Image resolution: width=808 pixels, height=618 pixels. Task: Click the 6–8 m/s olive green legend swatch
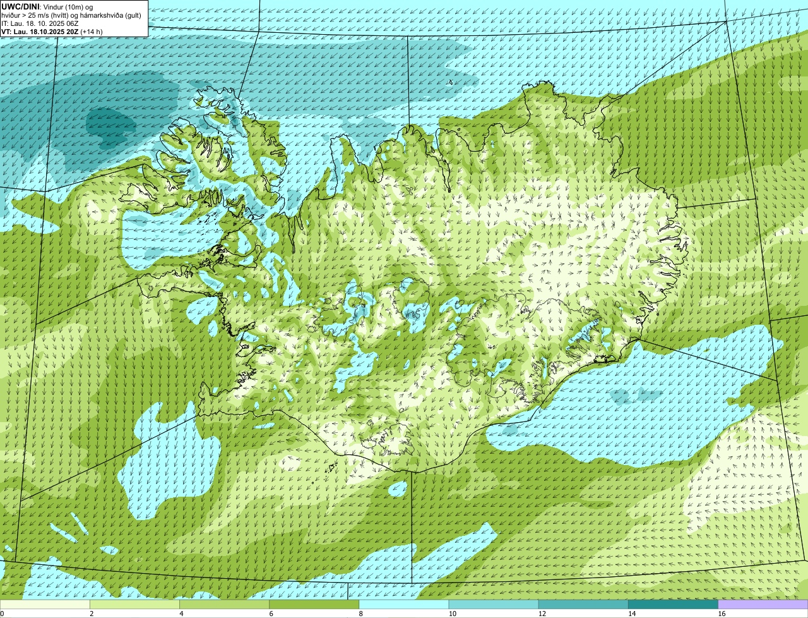click(x=314, y=604)
